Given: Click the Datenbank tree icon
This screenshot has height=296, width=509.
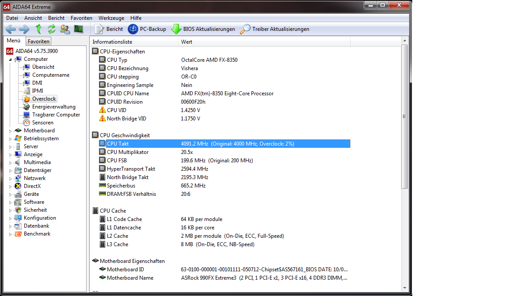Looking at the screenshot, I should (x=18, y=226).
